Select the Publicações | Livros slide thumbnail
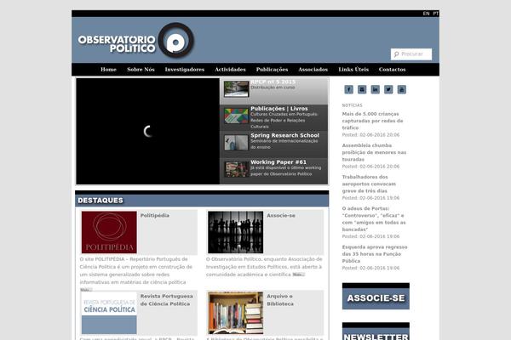Viewport: 511px width, 340px height. [237, 116]
